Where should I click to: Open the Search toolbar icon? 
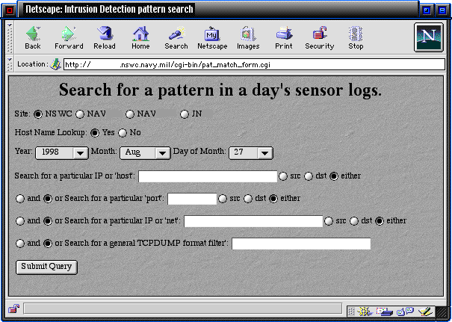click(x=176, y=36)
